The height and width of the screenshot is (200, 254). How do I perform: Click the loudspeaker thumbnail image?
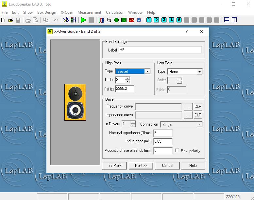[x=75, y=102]
